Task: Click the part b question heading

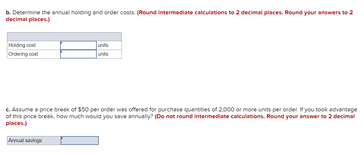Action: pyautogui.click(x=71, y=12)
